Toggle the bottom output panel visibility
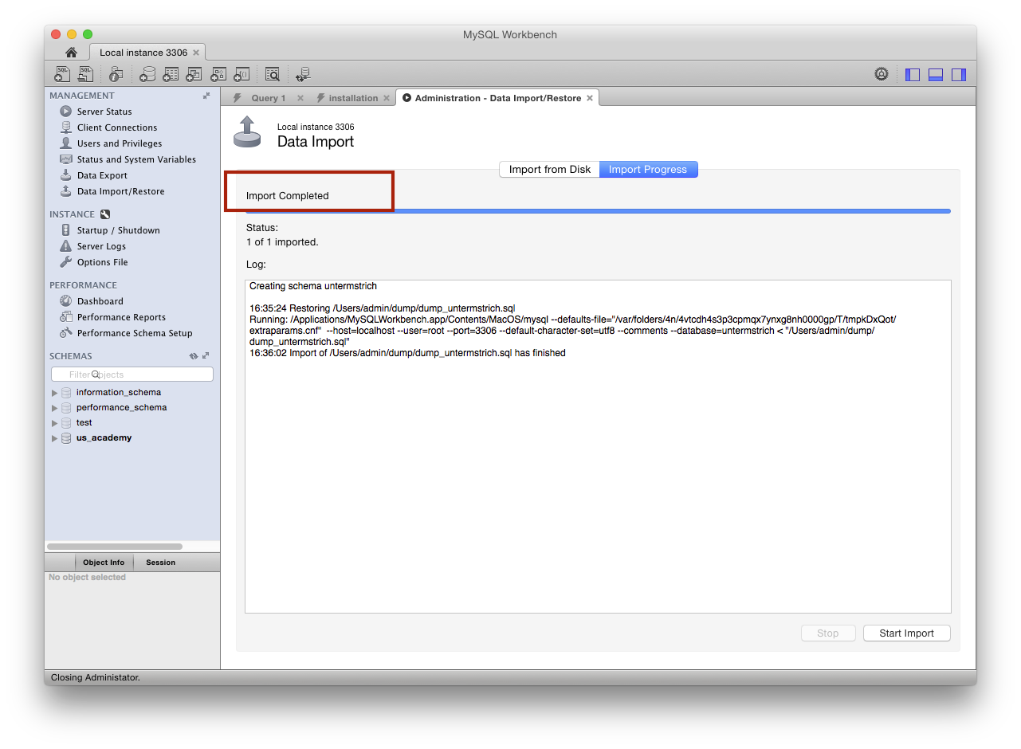This screenshot has height=749, width=1021. point(936,74)
